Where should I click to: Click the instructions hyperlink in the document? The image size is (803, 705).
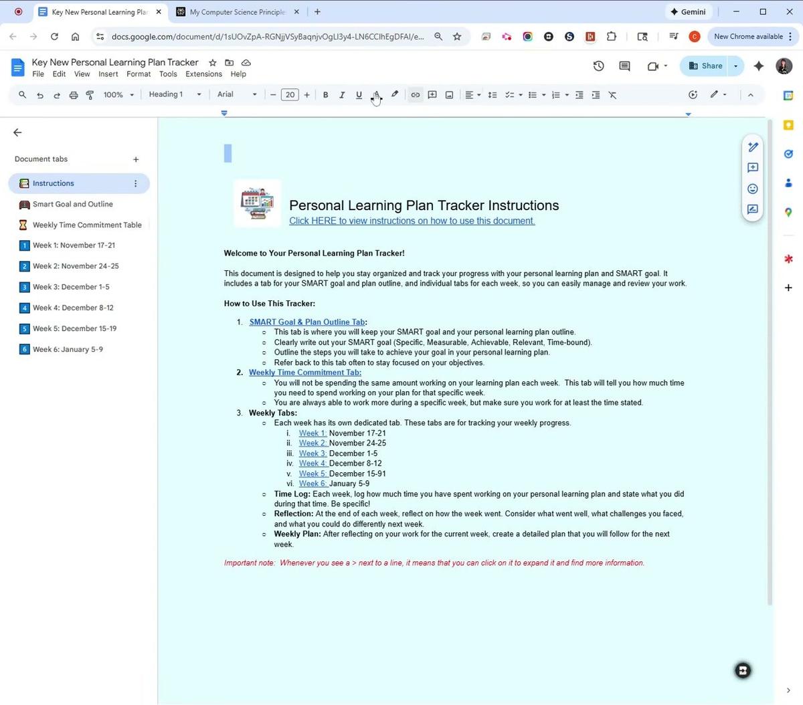pyautogui.click(x=411, y=221)
